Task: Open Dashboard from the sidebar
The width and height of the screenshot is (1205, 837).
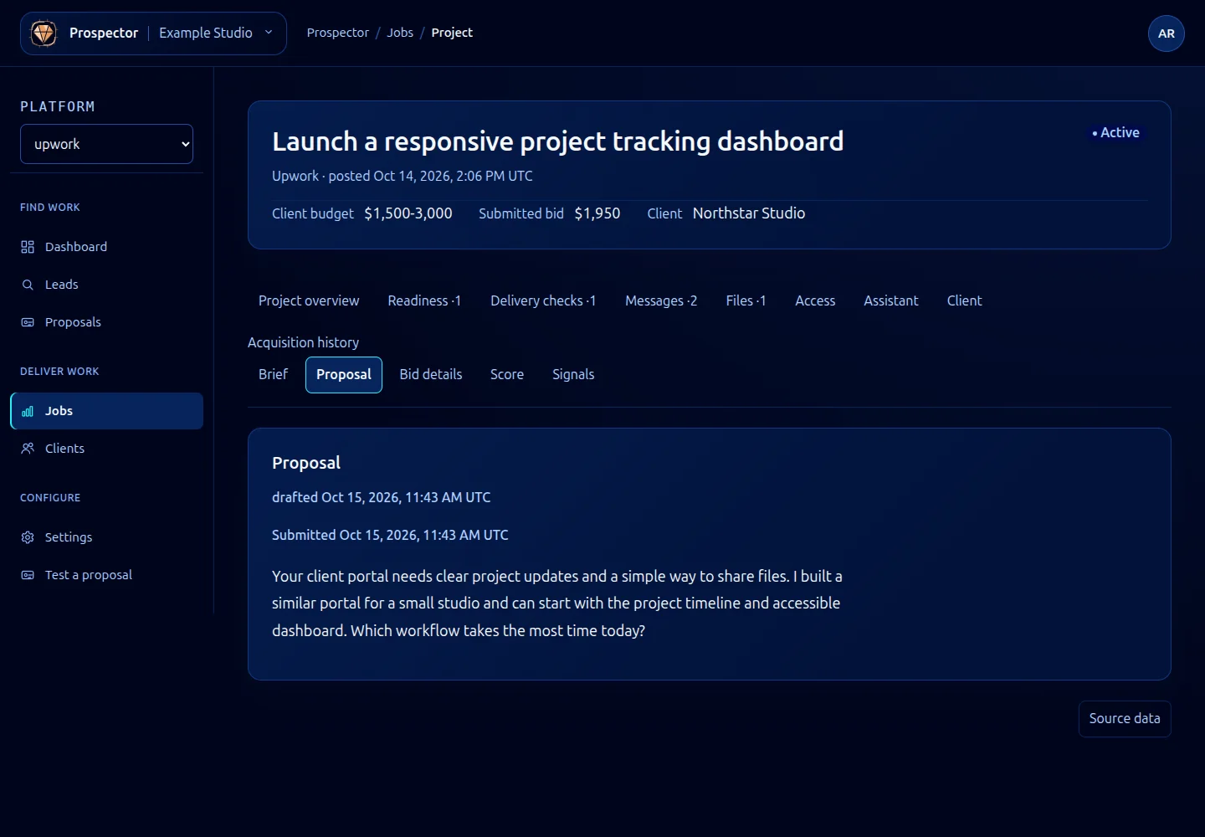Action: tap(106, 247)
